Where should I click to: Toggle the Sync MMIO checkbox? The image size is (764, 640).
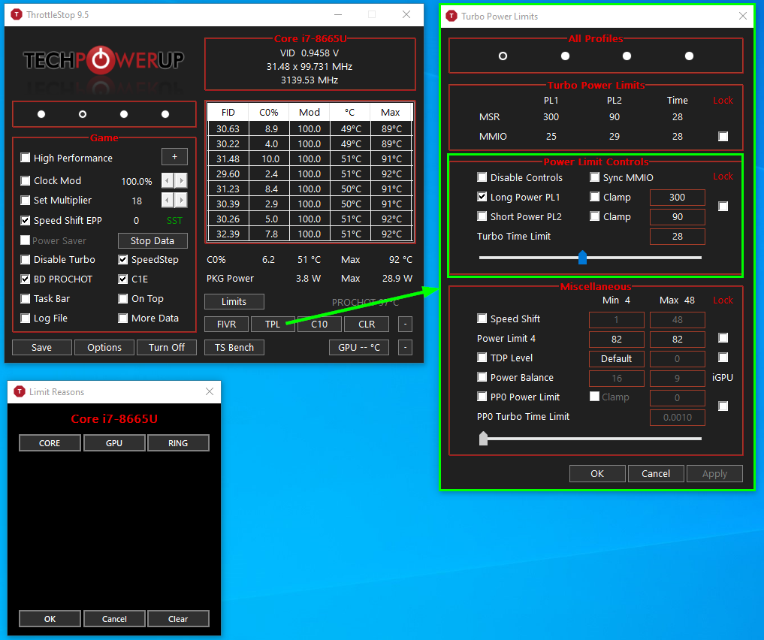594,177
